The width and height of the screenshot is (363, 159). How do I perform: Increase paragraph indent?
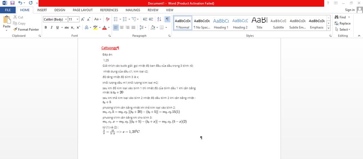(151, 19)
